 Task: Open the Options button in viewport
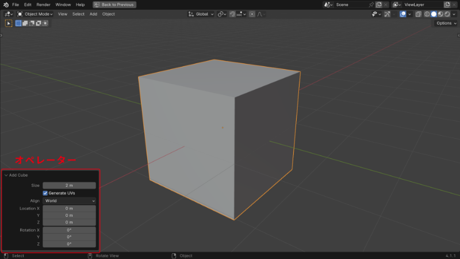coord(445,24)
